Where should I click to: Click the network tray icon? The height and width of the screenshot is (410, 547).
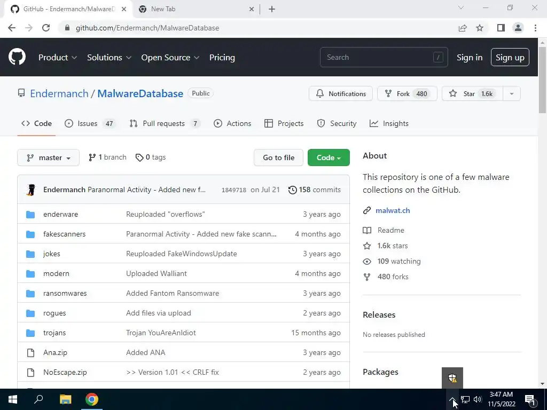[465, 399]
